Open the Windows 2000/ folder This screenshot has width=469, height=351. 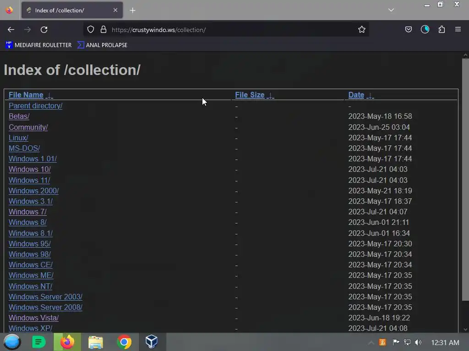33,191
